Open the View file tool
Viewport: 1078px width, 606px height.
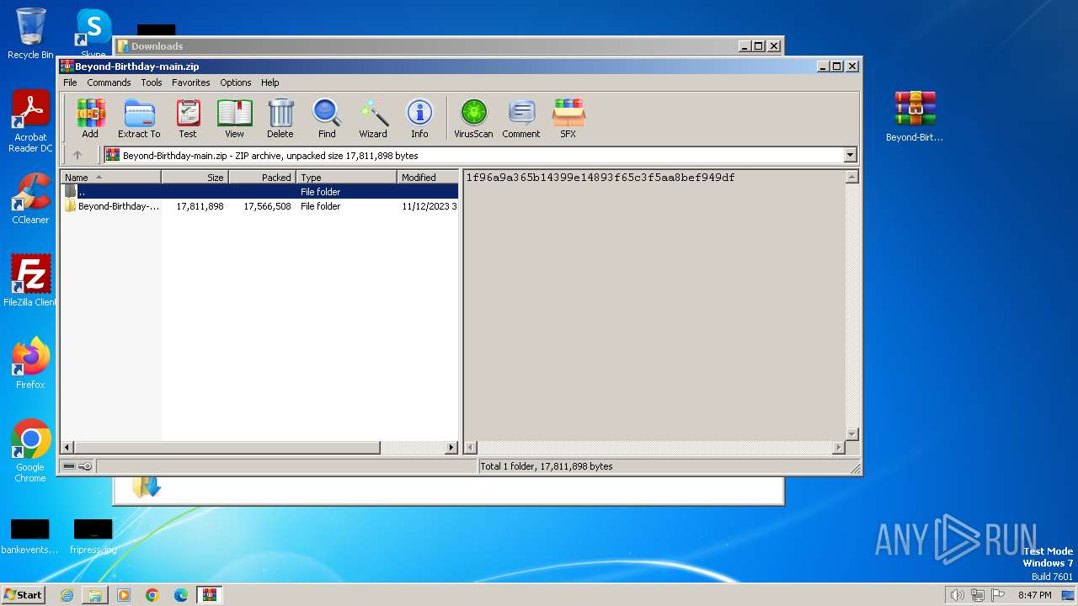[x=234, y=118]
